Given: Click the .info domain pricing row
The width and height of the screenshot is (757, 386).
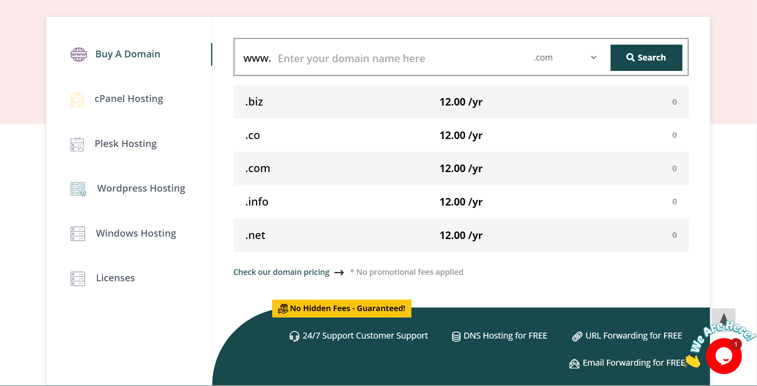Looking at the screenshot, I should [x=461, y=202].
